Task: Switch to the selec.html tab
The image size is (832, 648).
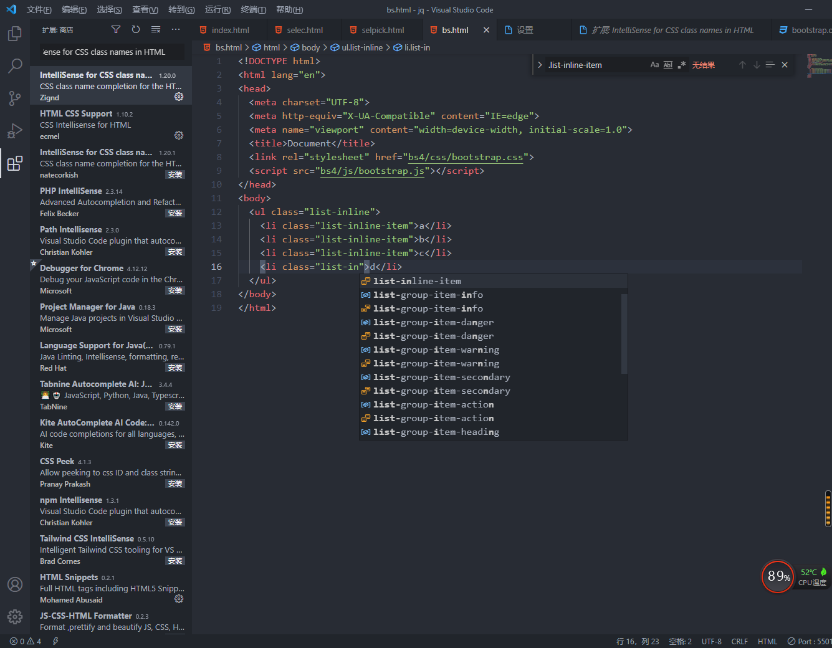Action: coord(304,30)
